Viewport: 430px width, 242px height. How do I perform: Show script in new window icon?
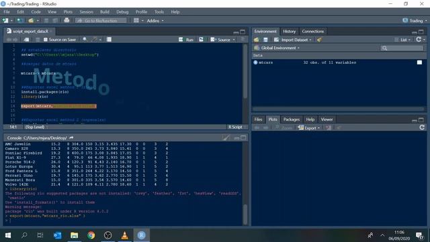pyautogui.click(x=26, y=40)
